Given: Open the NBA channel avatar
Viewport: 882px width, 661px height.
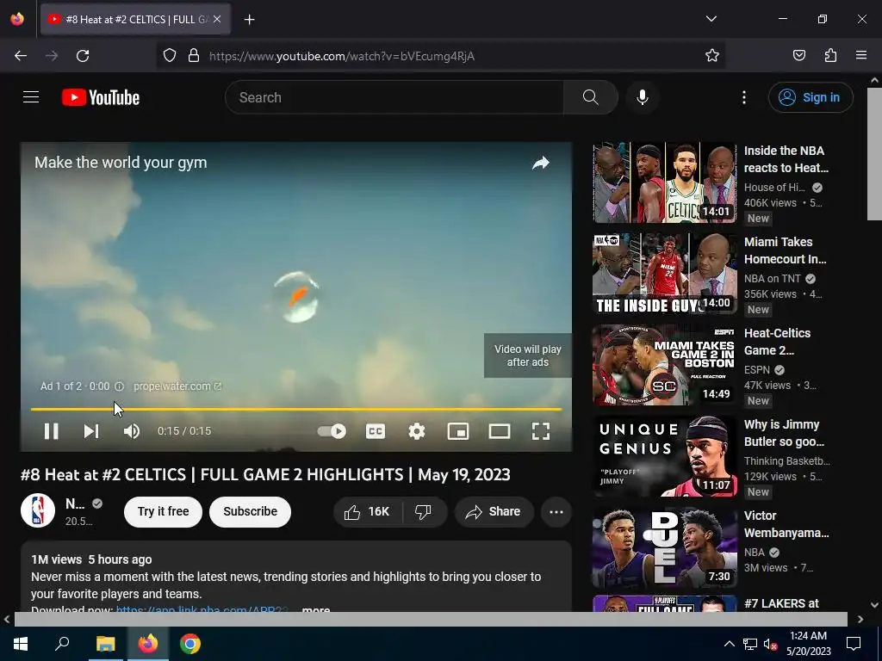Looking at the screenshot, I should [38, 511].
